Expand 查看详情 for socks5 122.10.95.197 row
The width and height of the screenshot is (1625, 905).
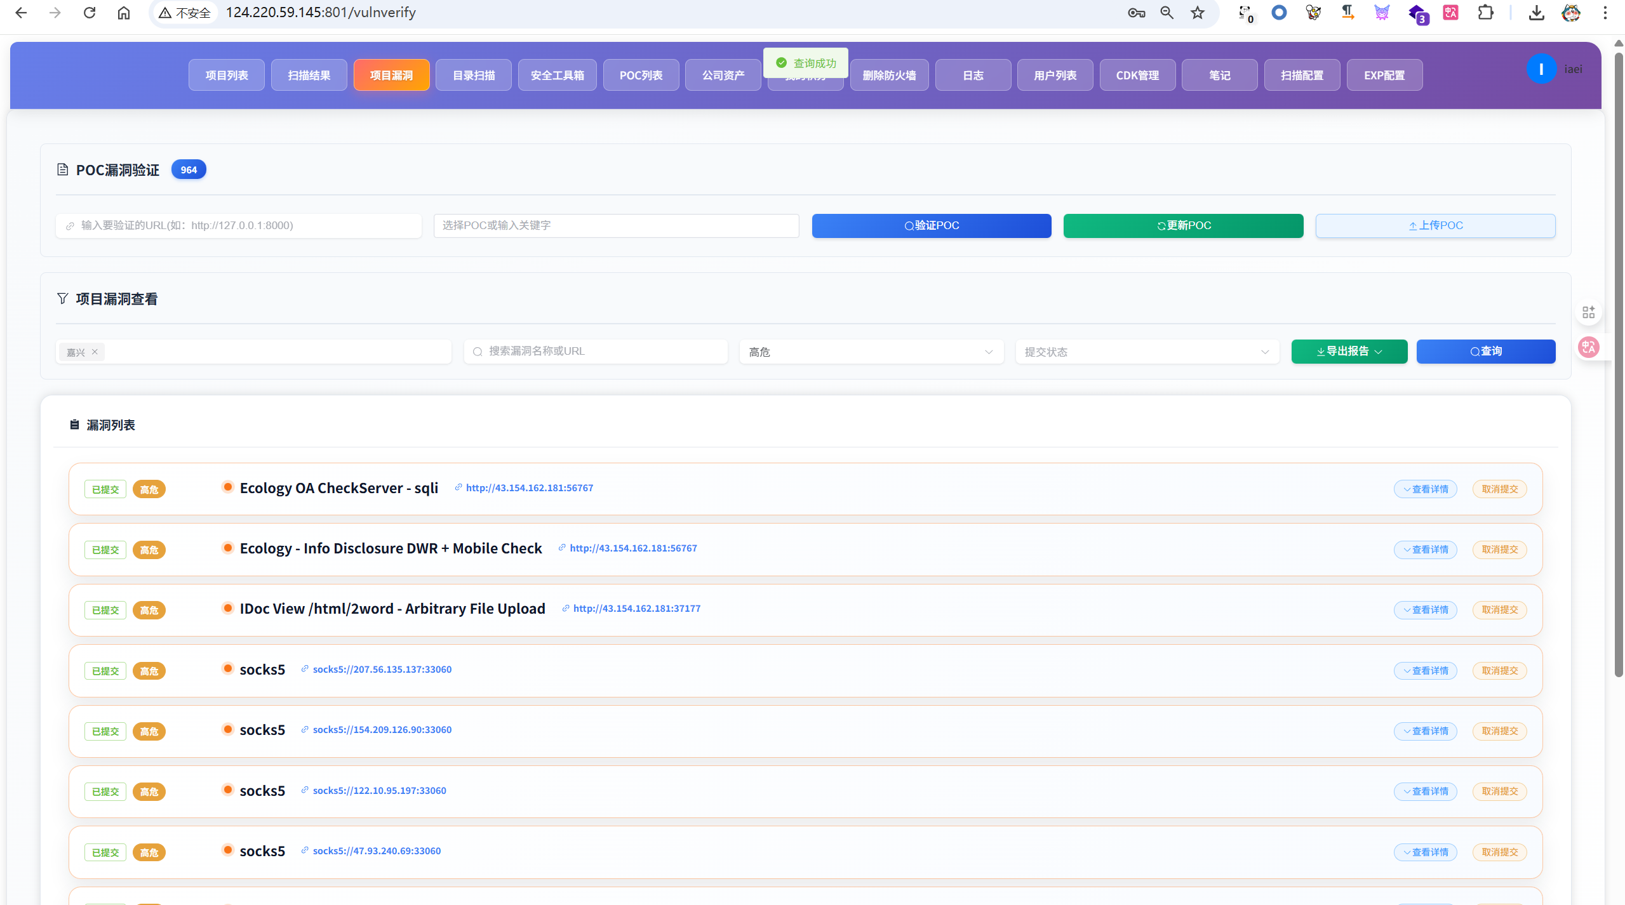(1426, 791)
